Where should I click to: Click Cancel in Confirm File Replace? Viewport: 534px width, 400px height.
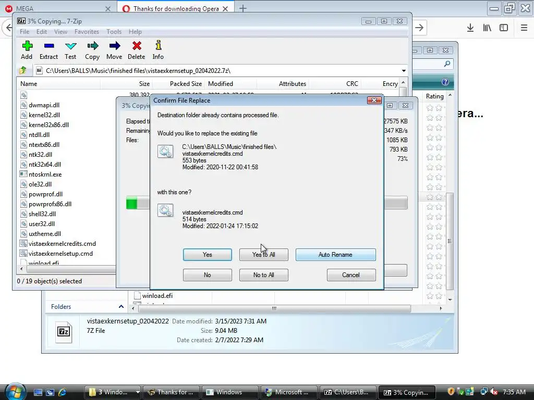351,275
